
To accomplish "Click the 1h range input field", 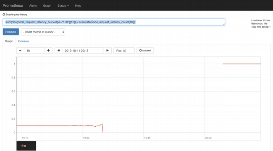I will click(34, 51).
